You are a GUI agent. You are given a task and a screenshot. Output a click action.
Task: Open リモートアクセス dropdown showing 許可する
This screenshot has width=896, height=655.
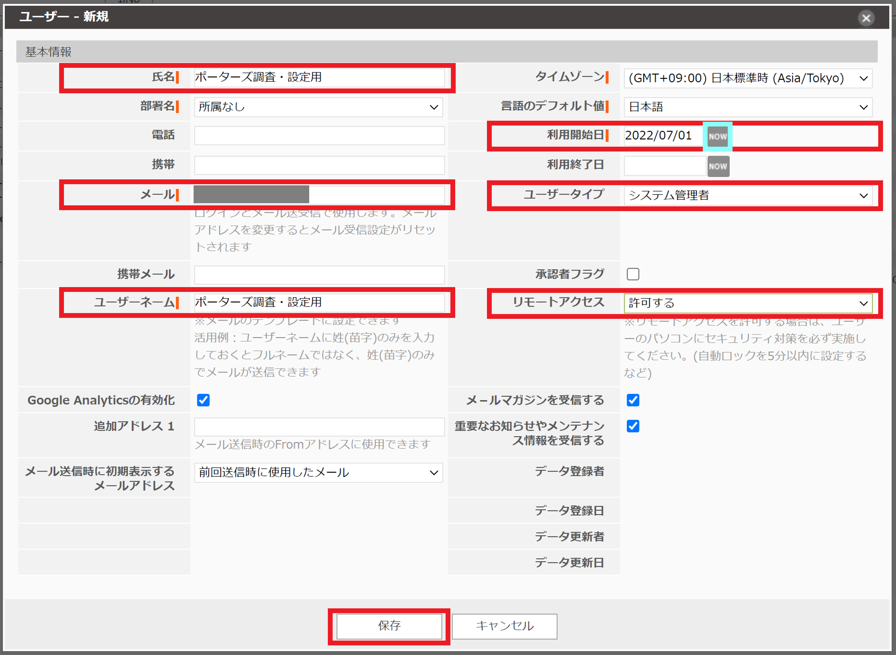click(x=748, y=303)
